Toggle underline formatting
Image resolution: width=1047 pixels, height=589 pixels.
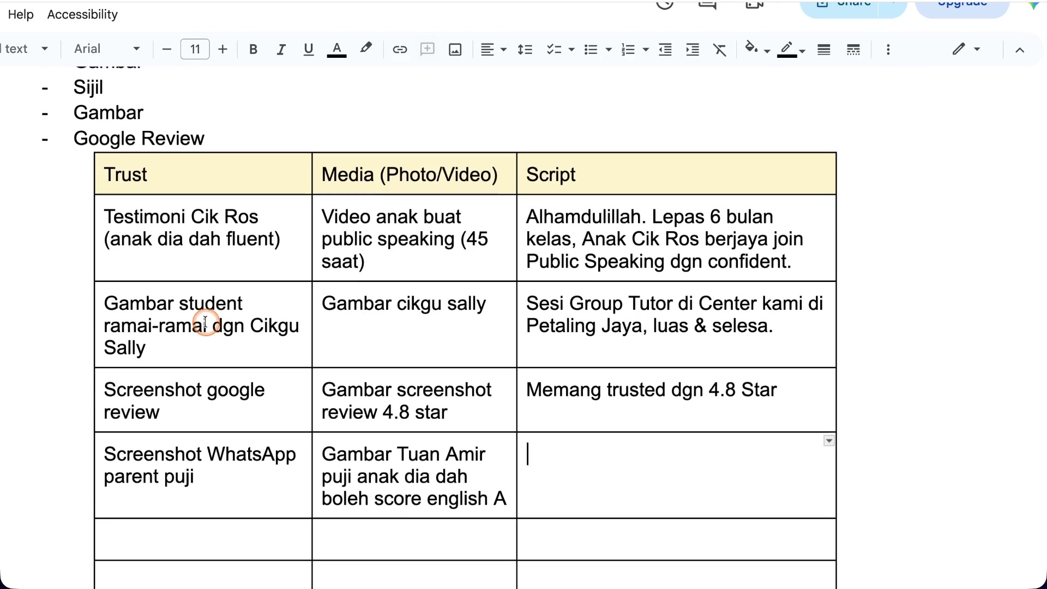click(309, 50)
